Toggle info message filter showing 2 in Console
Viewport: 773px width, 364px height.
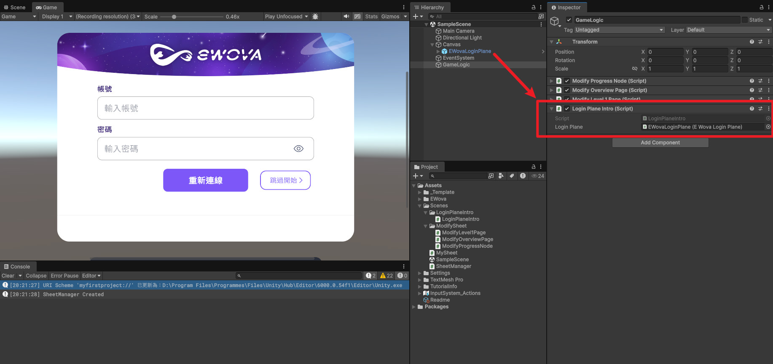pos(371,276)
